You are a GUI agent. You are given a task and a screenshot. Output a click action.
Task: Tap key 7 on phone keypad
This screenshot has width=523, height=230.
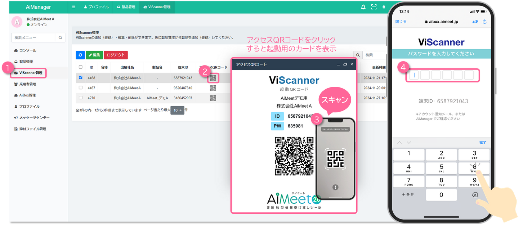point(408,181)
